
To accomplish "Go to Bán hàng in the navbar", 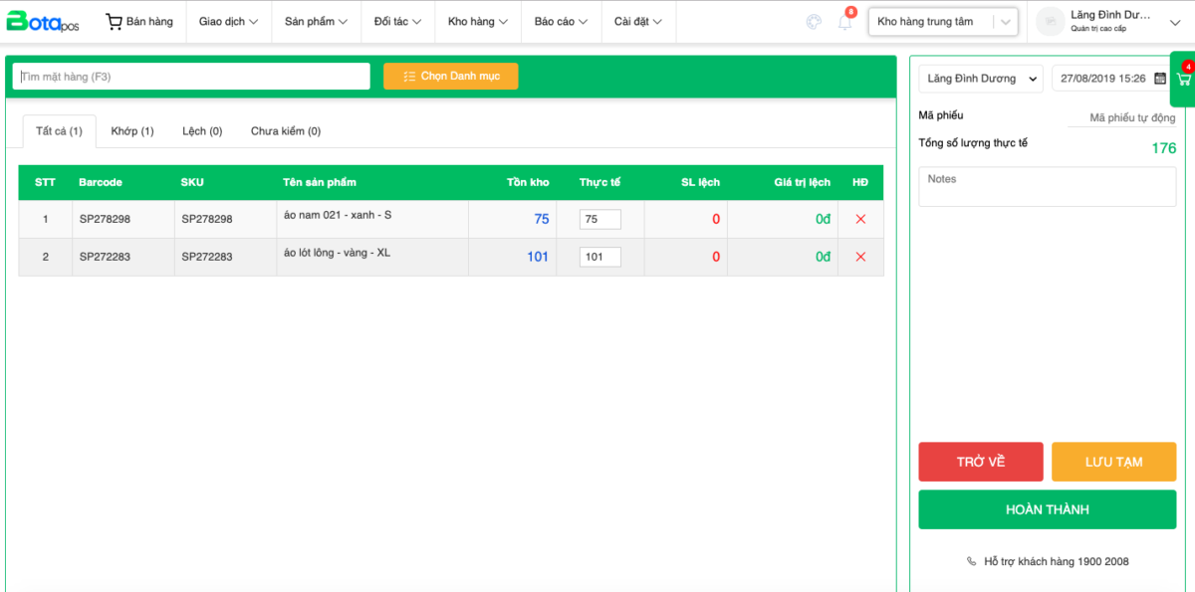I will pos(139,22).
